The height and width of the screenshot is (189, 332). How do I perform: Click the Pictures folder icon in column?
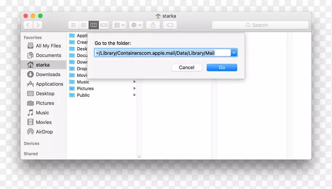point(72,88)
